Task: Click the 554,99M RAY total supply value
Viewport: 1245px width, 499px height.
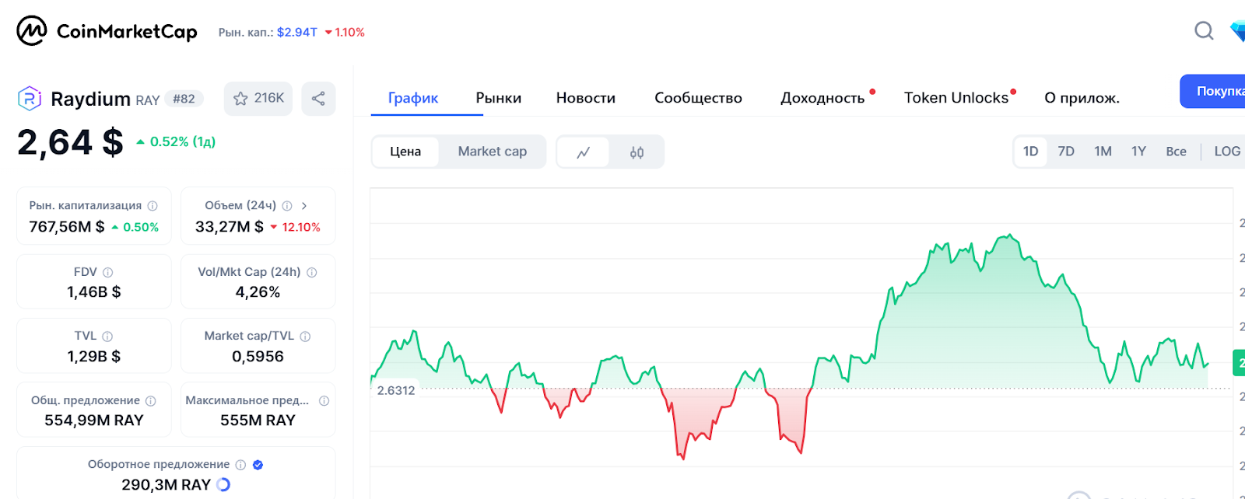Action: [x=94, y=420]
